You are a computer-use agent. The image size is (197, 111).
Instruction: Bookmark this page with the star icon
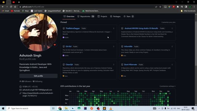(x=160, y=7)
